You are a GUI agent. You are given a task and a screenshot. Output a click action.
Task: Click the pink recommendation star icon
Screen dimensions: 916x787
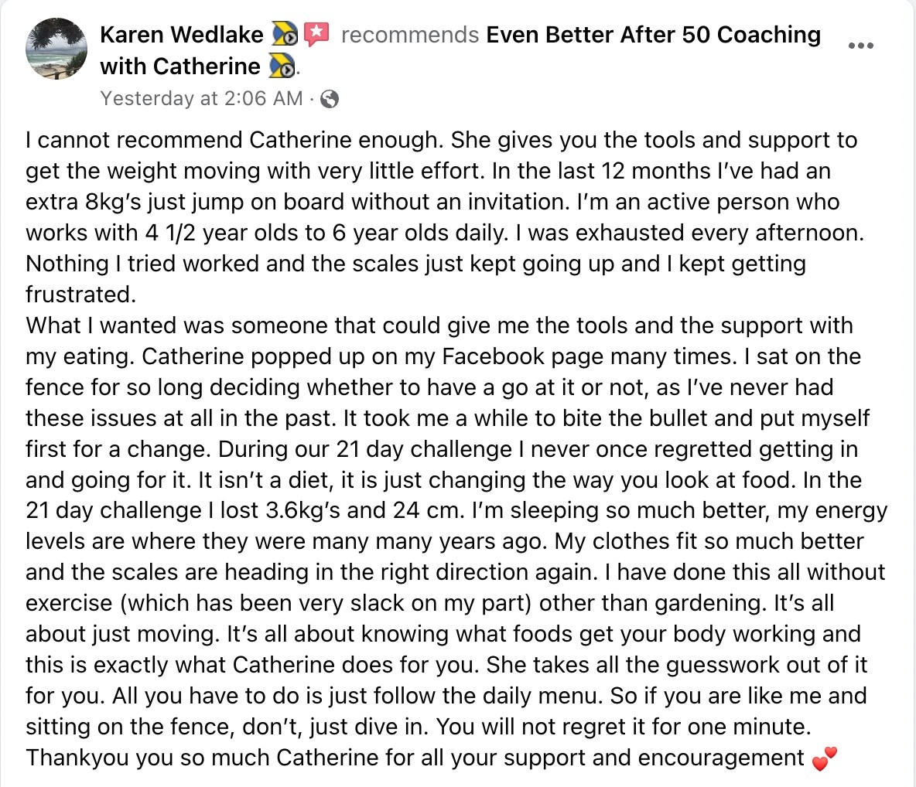tap(316, 35)
